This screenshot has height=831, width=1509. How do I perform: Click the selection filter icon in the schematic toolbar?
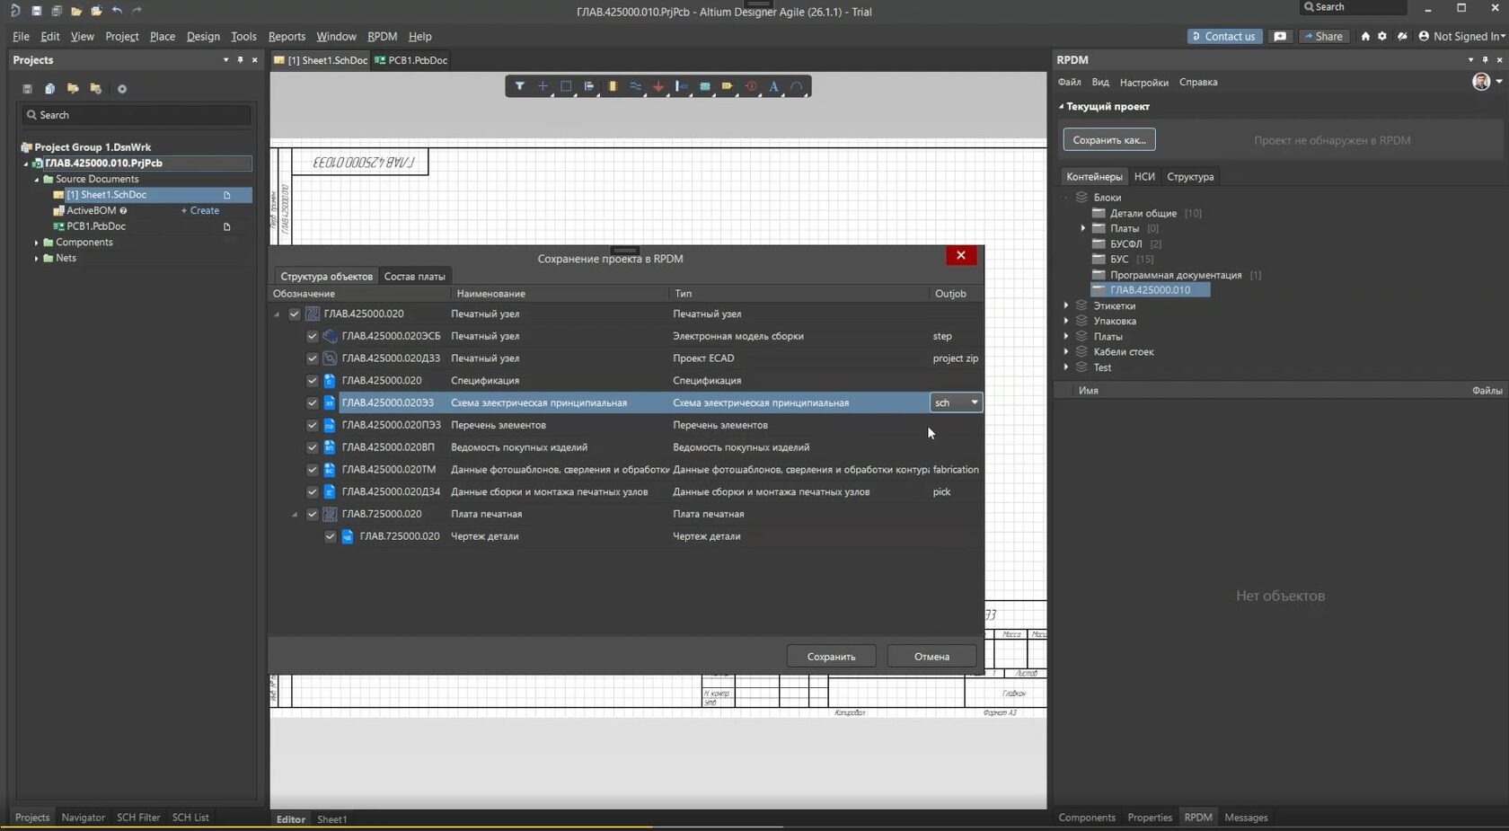[x=519, y=86]
